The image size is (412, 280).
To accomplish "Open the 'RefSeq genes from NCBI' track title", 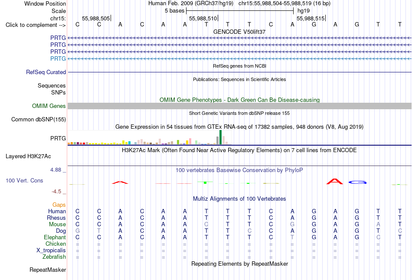I will (x=239, y=66).
